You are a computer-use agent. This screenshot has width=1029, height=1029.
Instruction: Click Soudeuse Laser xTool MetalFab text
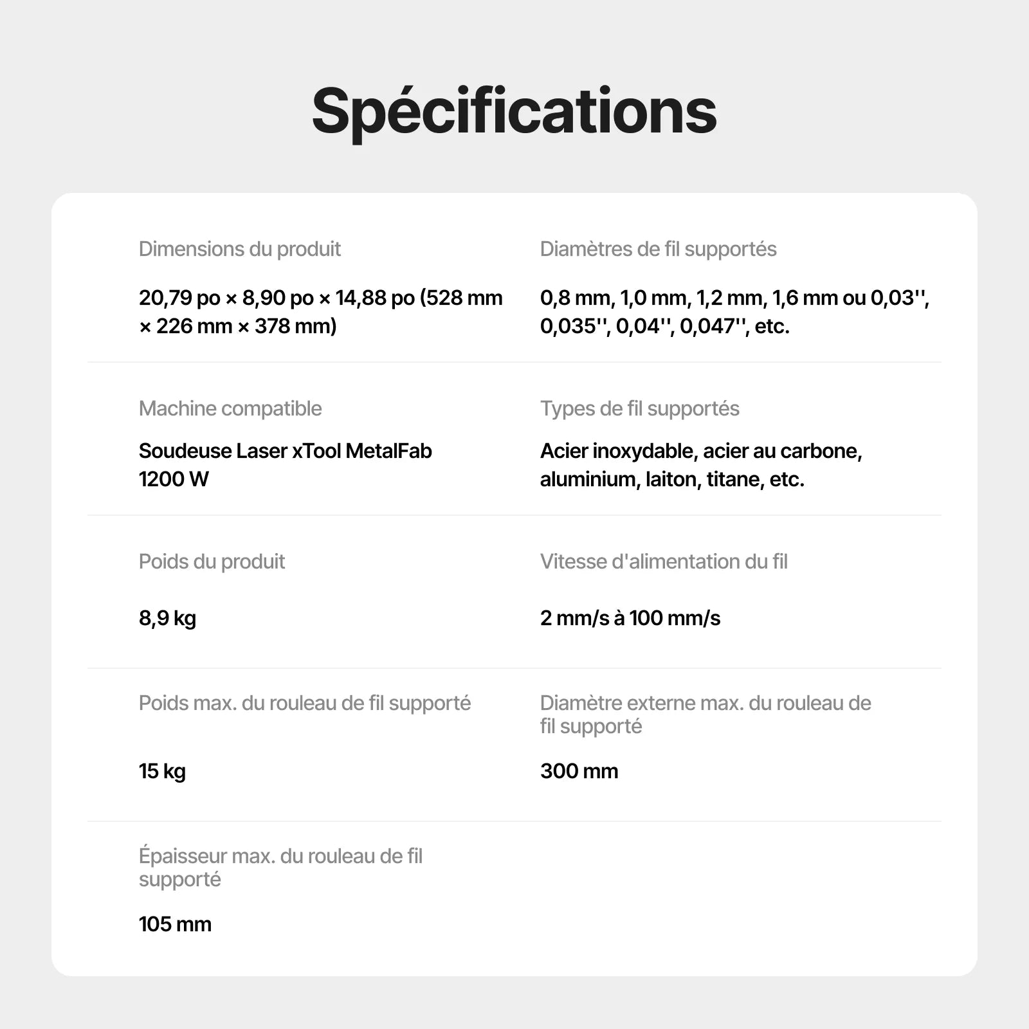pyautogui.click(x=286, y=451)
